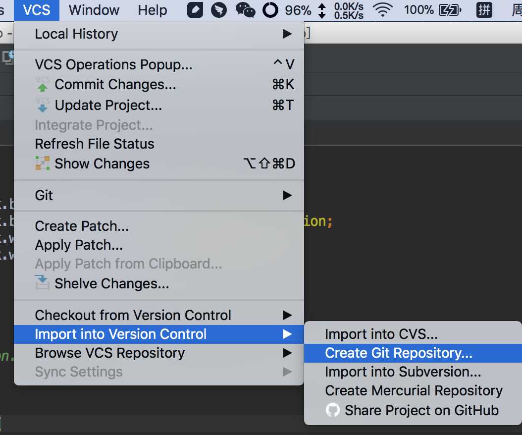Click the Update Project blue arrow icon
This screenshot has height=435, width=522.
43,105
